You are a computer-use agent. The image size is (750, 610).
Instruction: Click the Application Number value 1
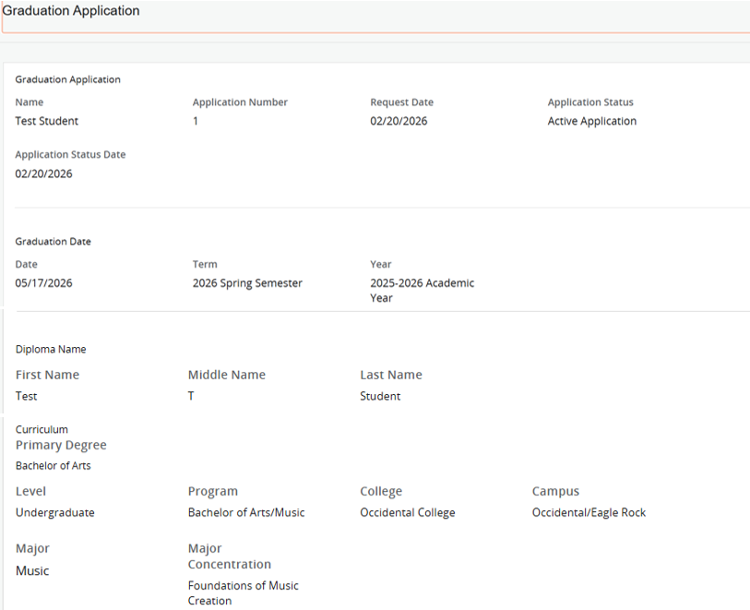pos(195,120)
